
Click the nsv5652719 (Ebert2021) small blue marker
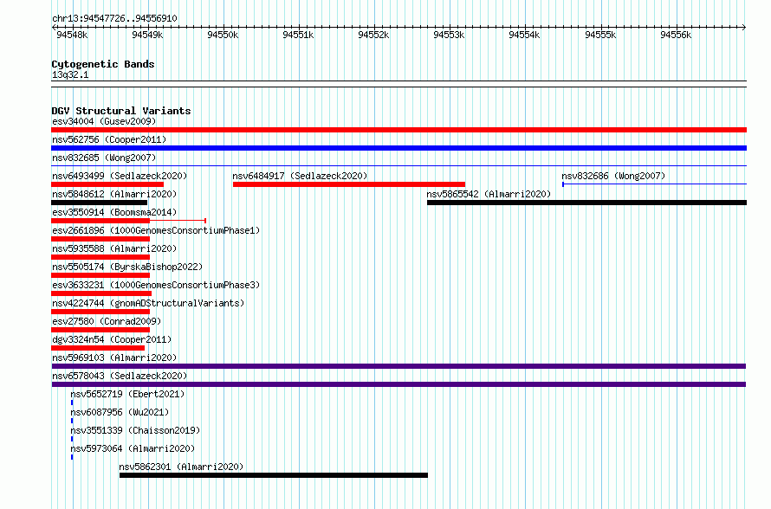point(72,403)
